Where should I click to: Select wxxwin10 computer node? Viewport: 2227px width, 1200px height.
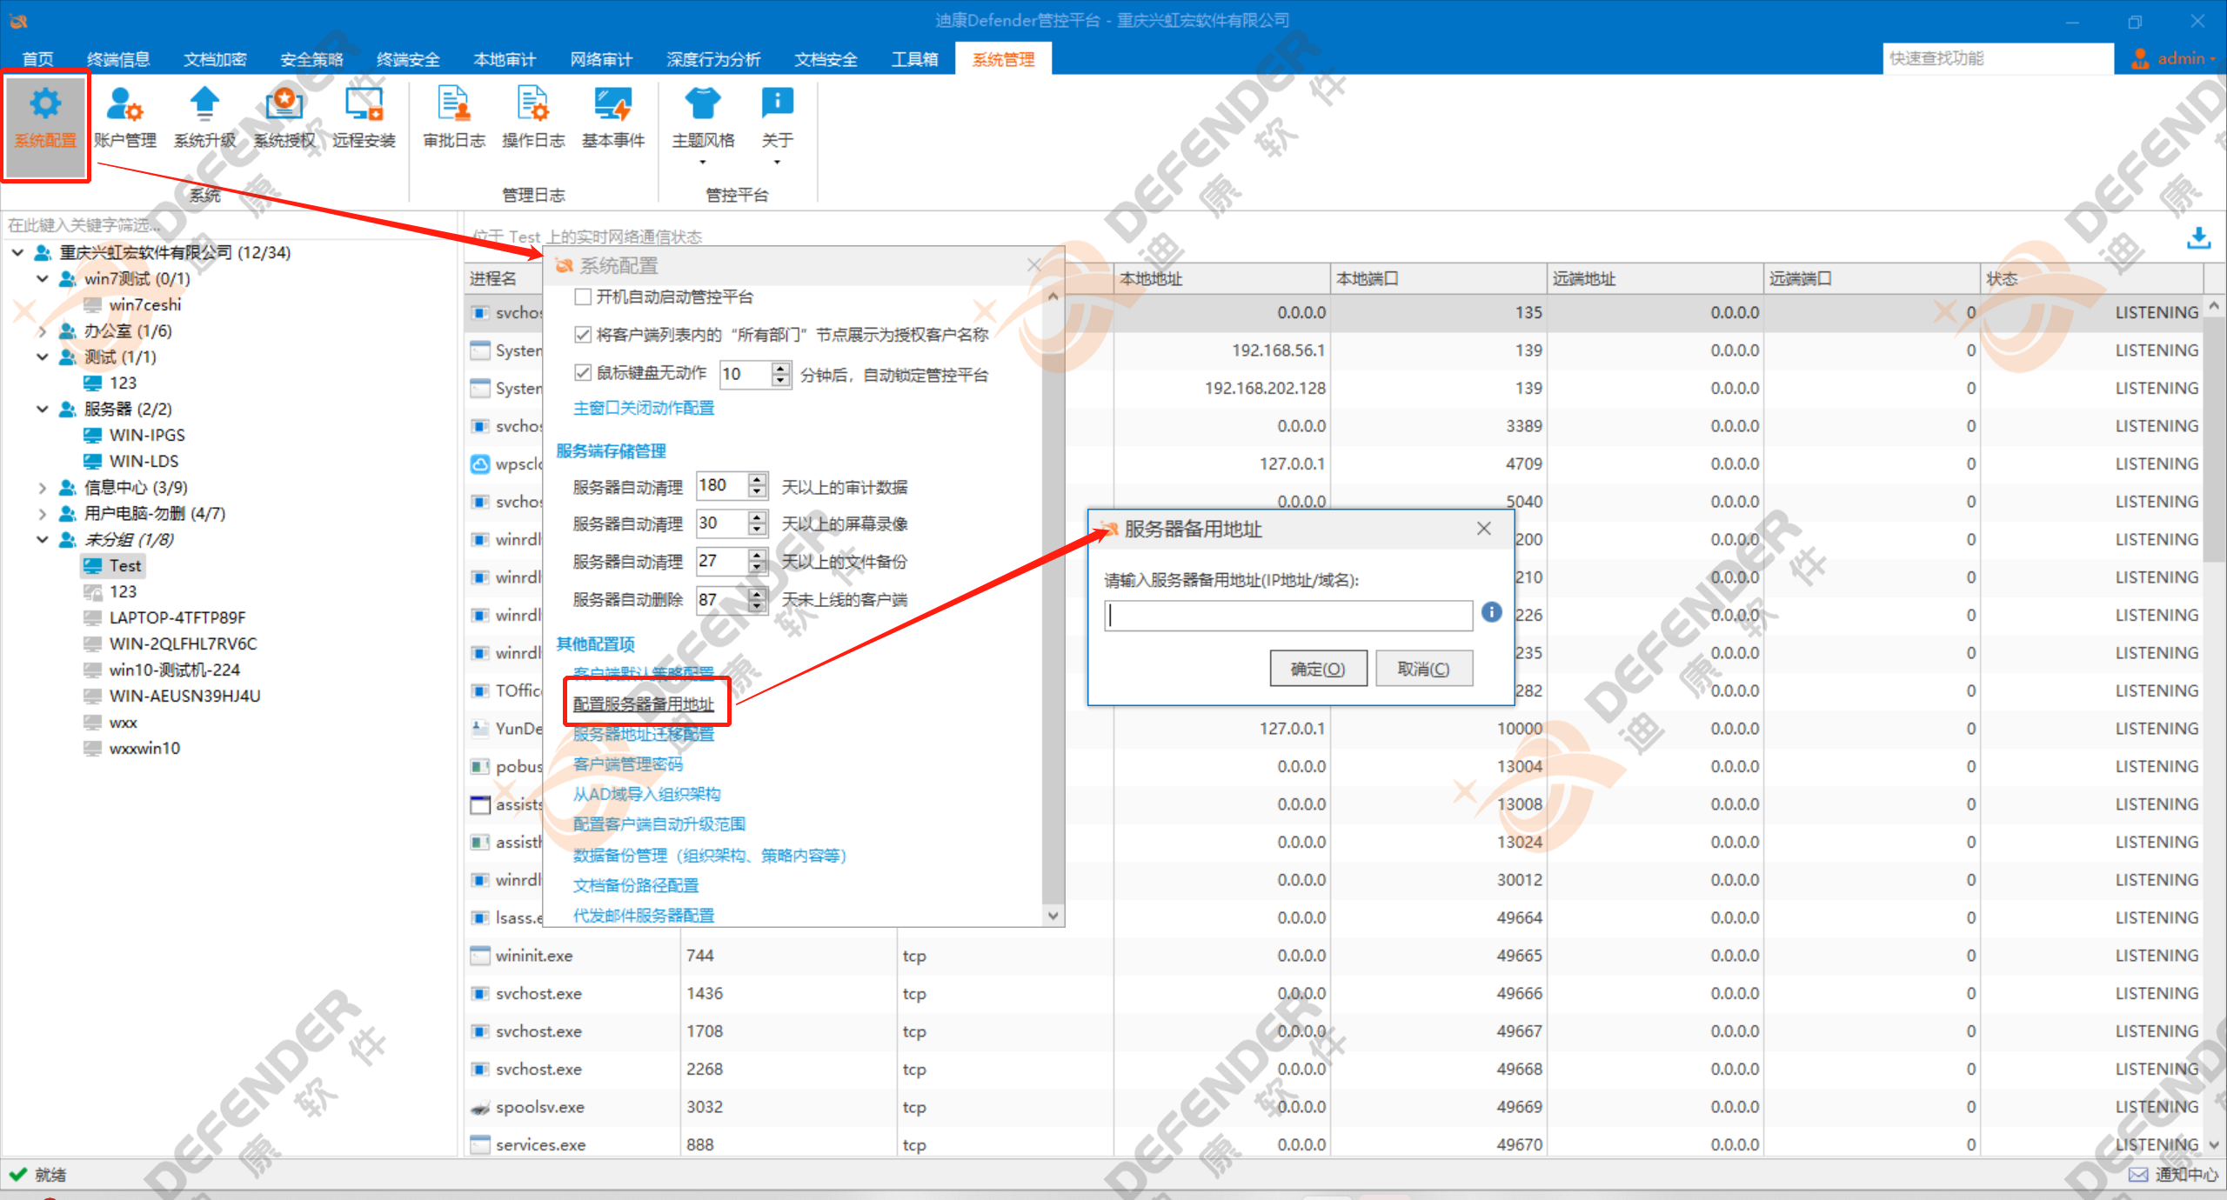pyautogui.click(x=131, y=748)
